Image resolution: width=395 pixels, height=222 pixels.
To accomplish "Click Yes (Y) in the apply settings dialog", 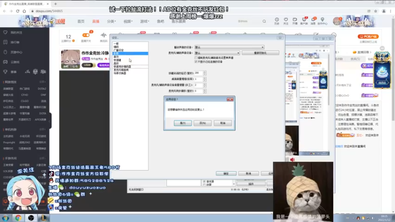I will [183, 123].
